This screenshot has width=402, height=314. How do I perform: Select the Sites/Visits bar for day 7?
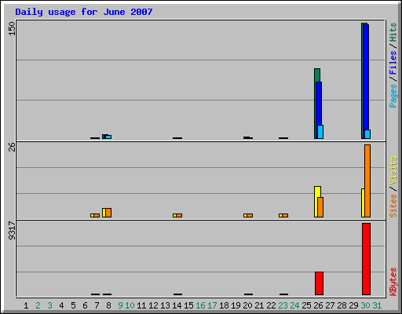pyautogui.click(x=95, y=215)
